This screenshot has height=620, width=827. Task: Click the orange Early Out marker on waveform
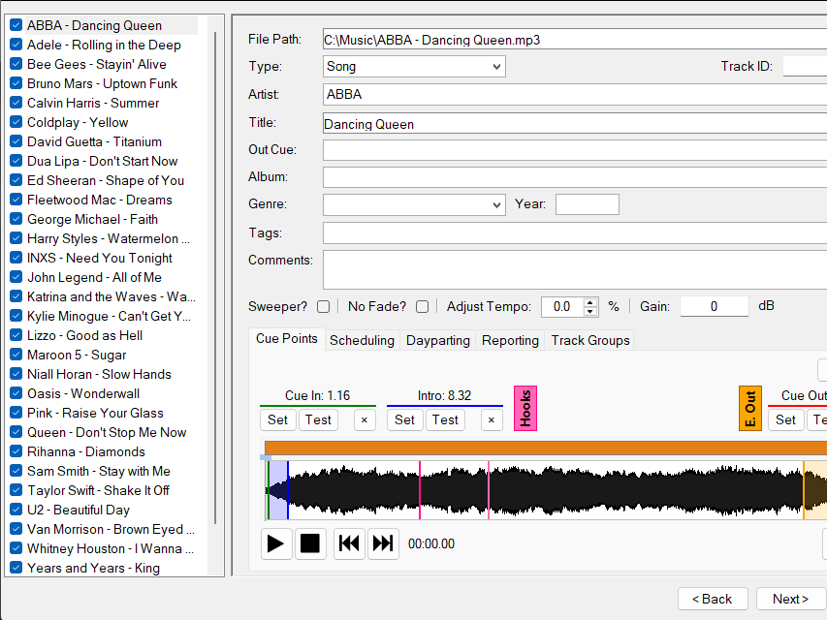pos(804,490)
